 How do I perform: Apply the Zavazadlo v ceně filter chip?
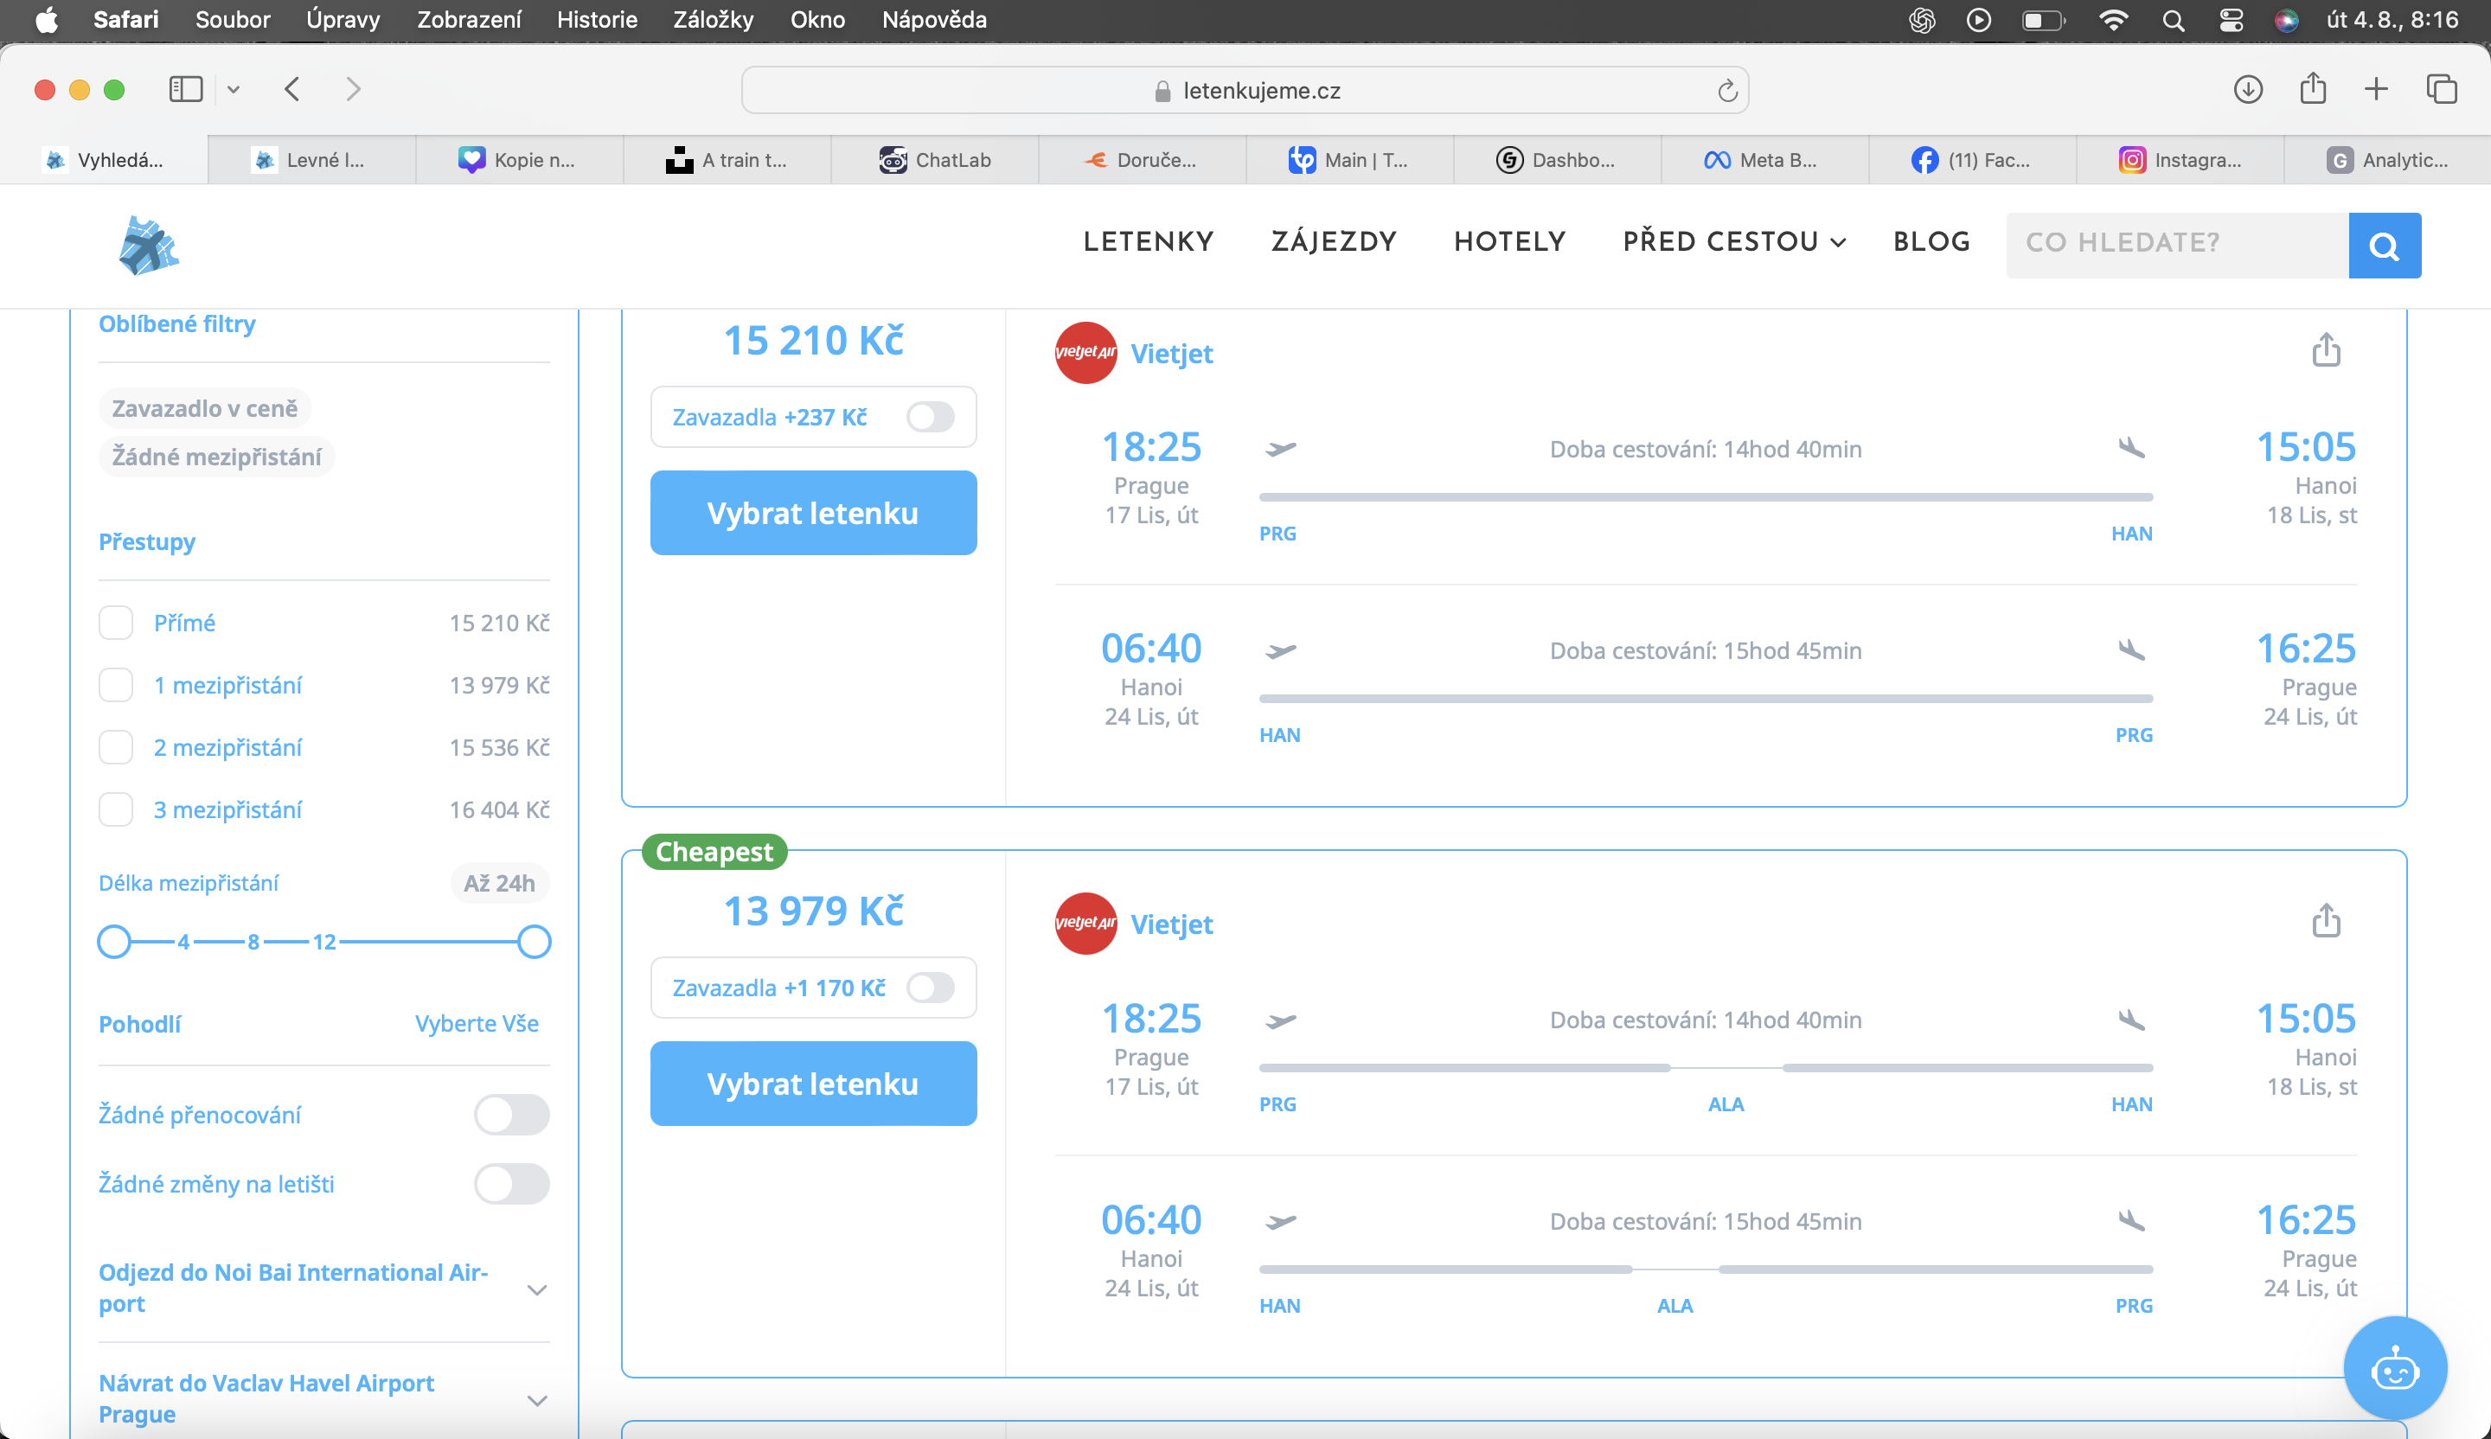[x=205, y=408]
